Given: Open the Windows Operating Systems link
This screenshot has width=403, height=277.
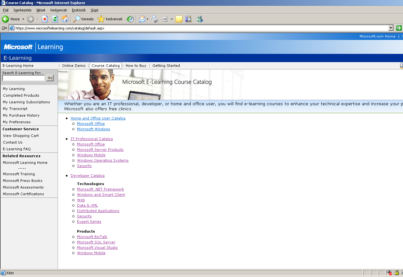Looking at the screenshot, I should tap(103, 160).
